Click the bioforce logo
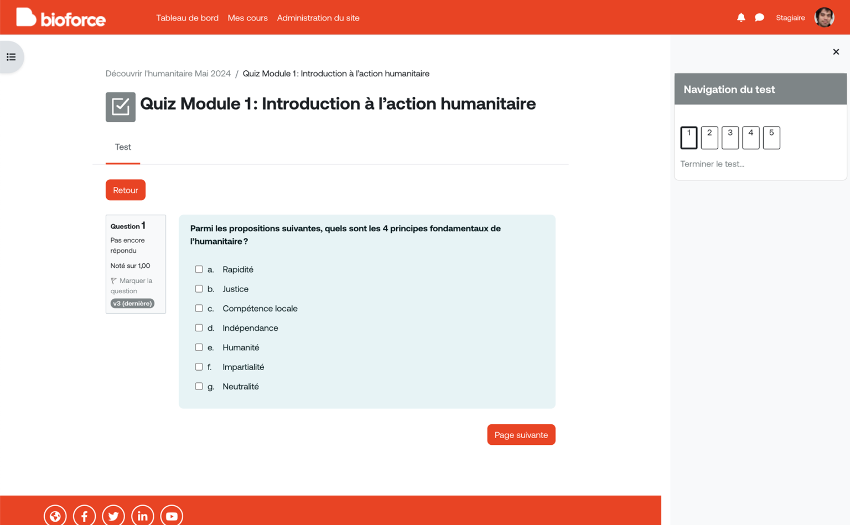The height and width of the screenshot is (525, 850). point(60,17)
